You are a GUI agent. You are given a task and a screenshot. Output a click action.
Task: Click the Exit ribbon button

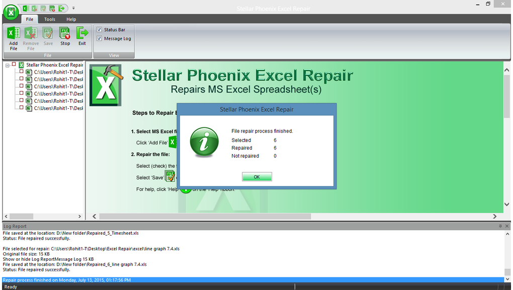82,36
